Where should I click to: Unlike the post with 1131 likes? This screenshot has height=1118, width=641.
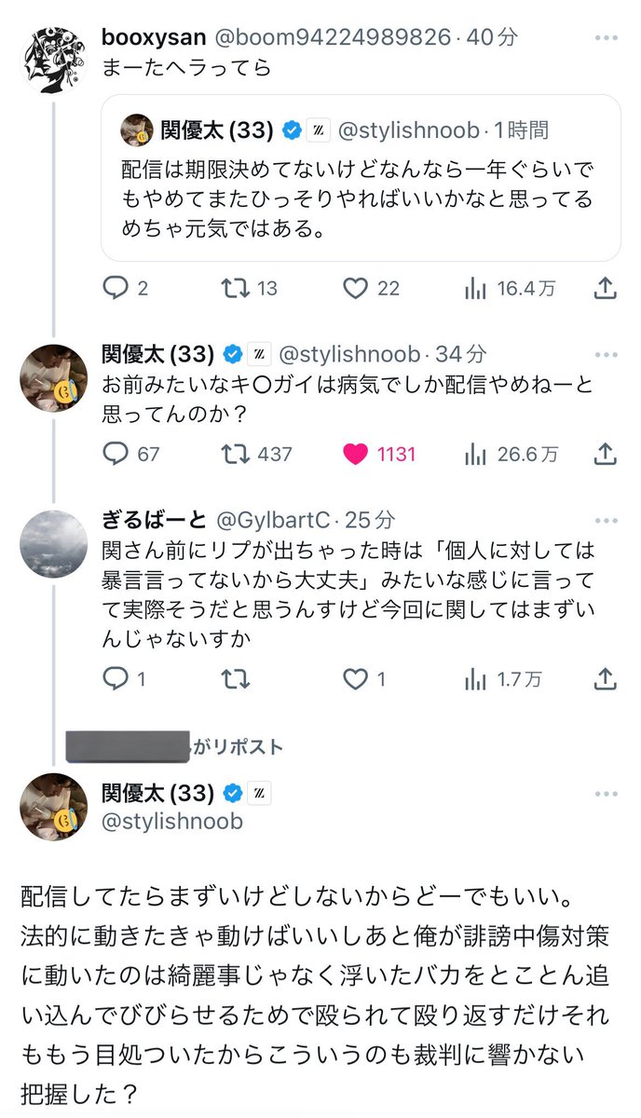point(356,455)
